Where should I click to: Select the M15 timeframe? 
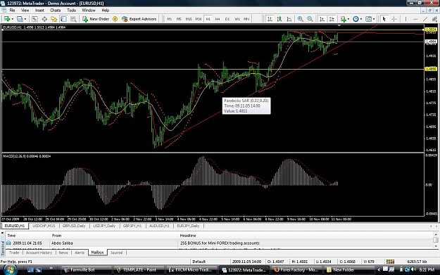pyautogui.click(x=189, y=19)
